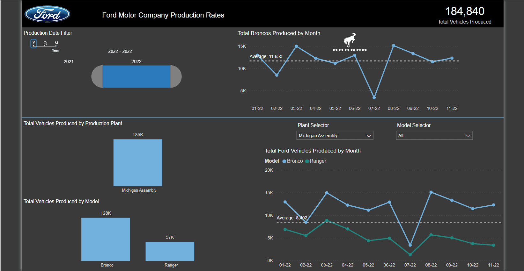Open the Plant Selector dropdown
The height and width of the screenshot is (271, 524).
click(x=335, y=136)
